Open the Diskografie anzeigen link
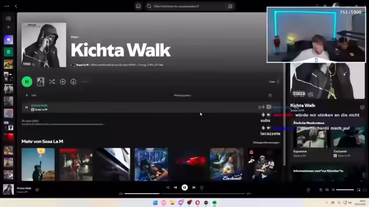The image size is (369, 207). (266, 143)
